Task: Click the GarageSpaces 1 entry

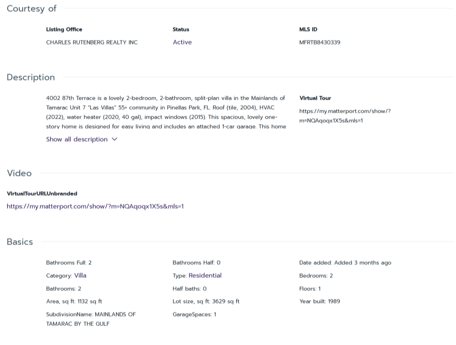Action: [x=194, y=315]
